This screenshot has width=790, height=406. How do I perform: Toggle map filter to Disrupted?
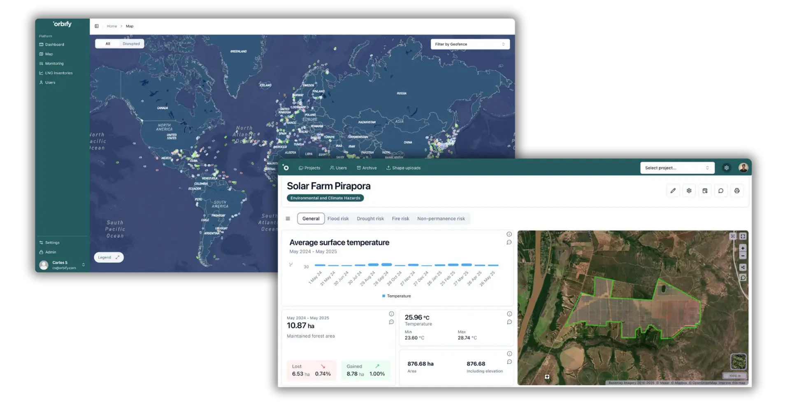pos(131,44)
